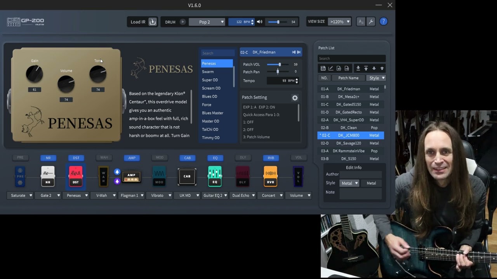
Task: Click the Patch List Search field
Action: coord(351,59)
